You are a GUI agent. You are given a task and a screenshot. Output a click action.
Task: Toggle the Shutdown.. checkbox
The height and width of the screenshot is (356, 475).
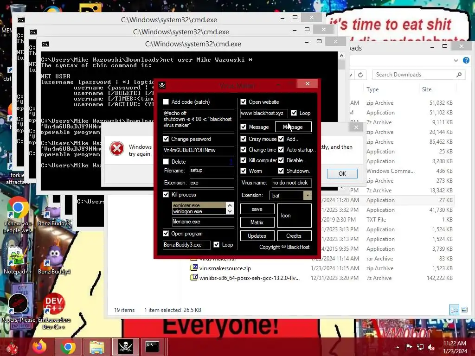(x=281, y=171)
